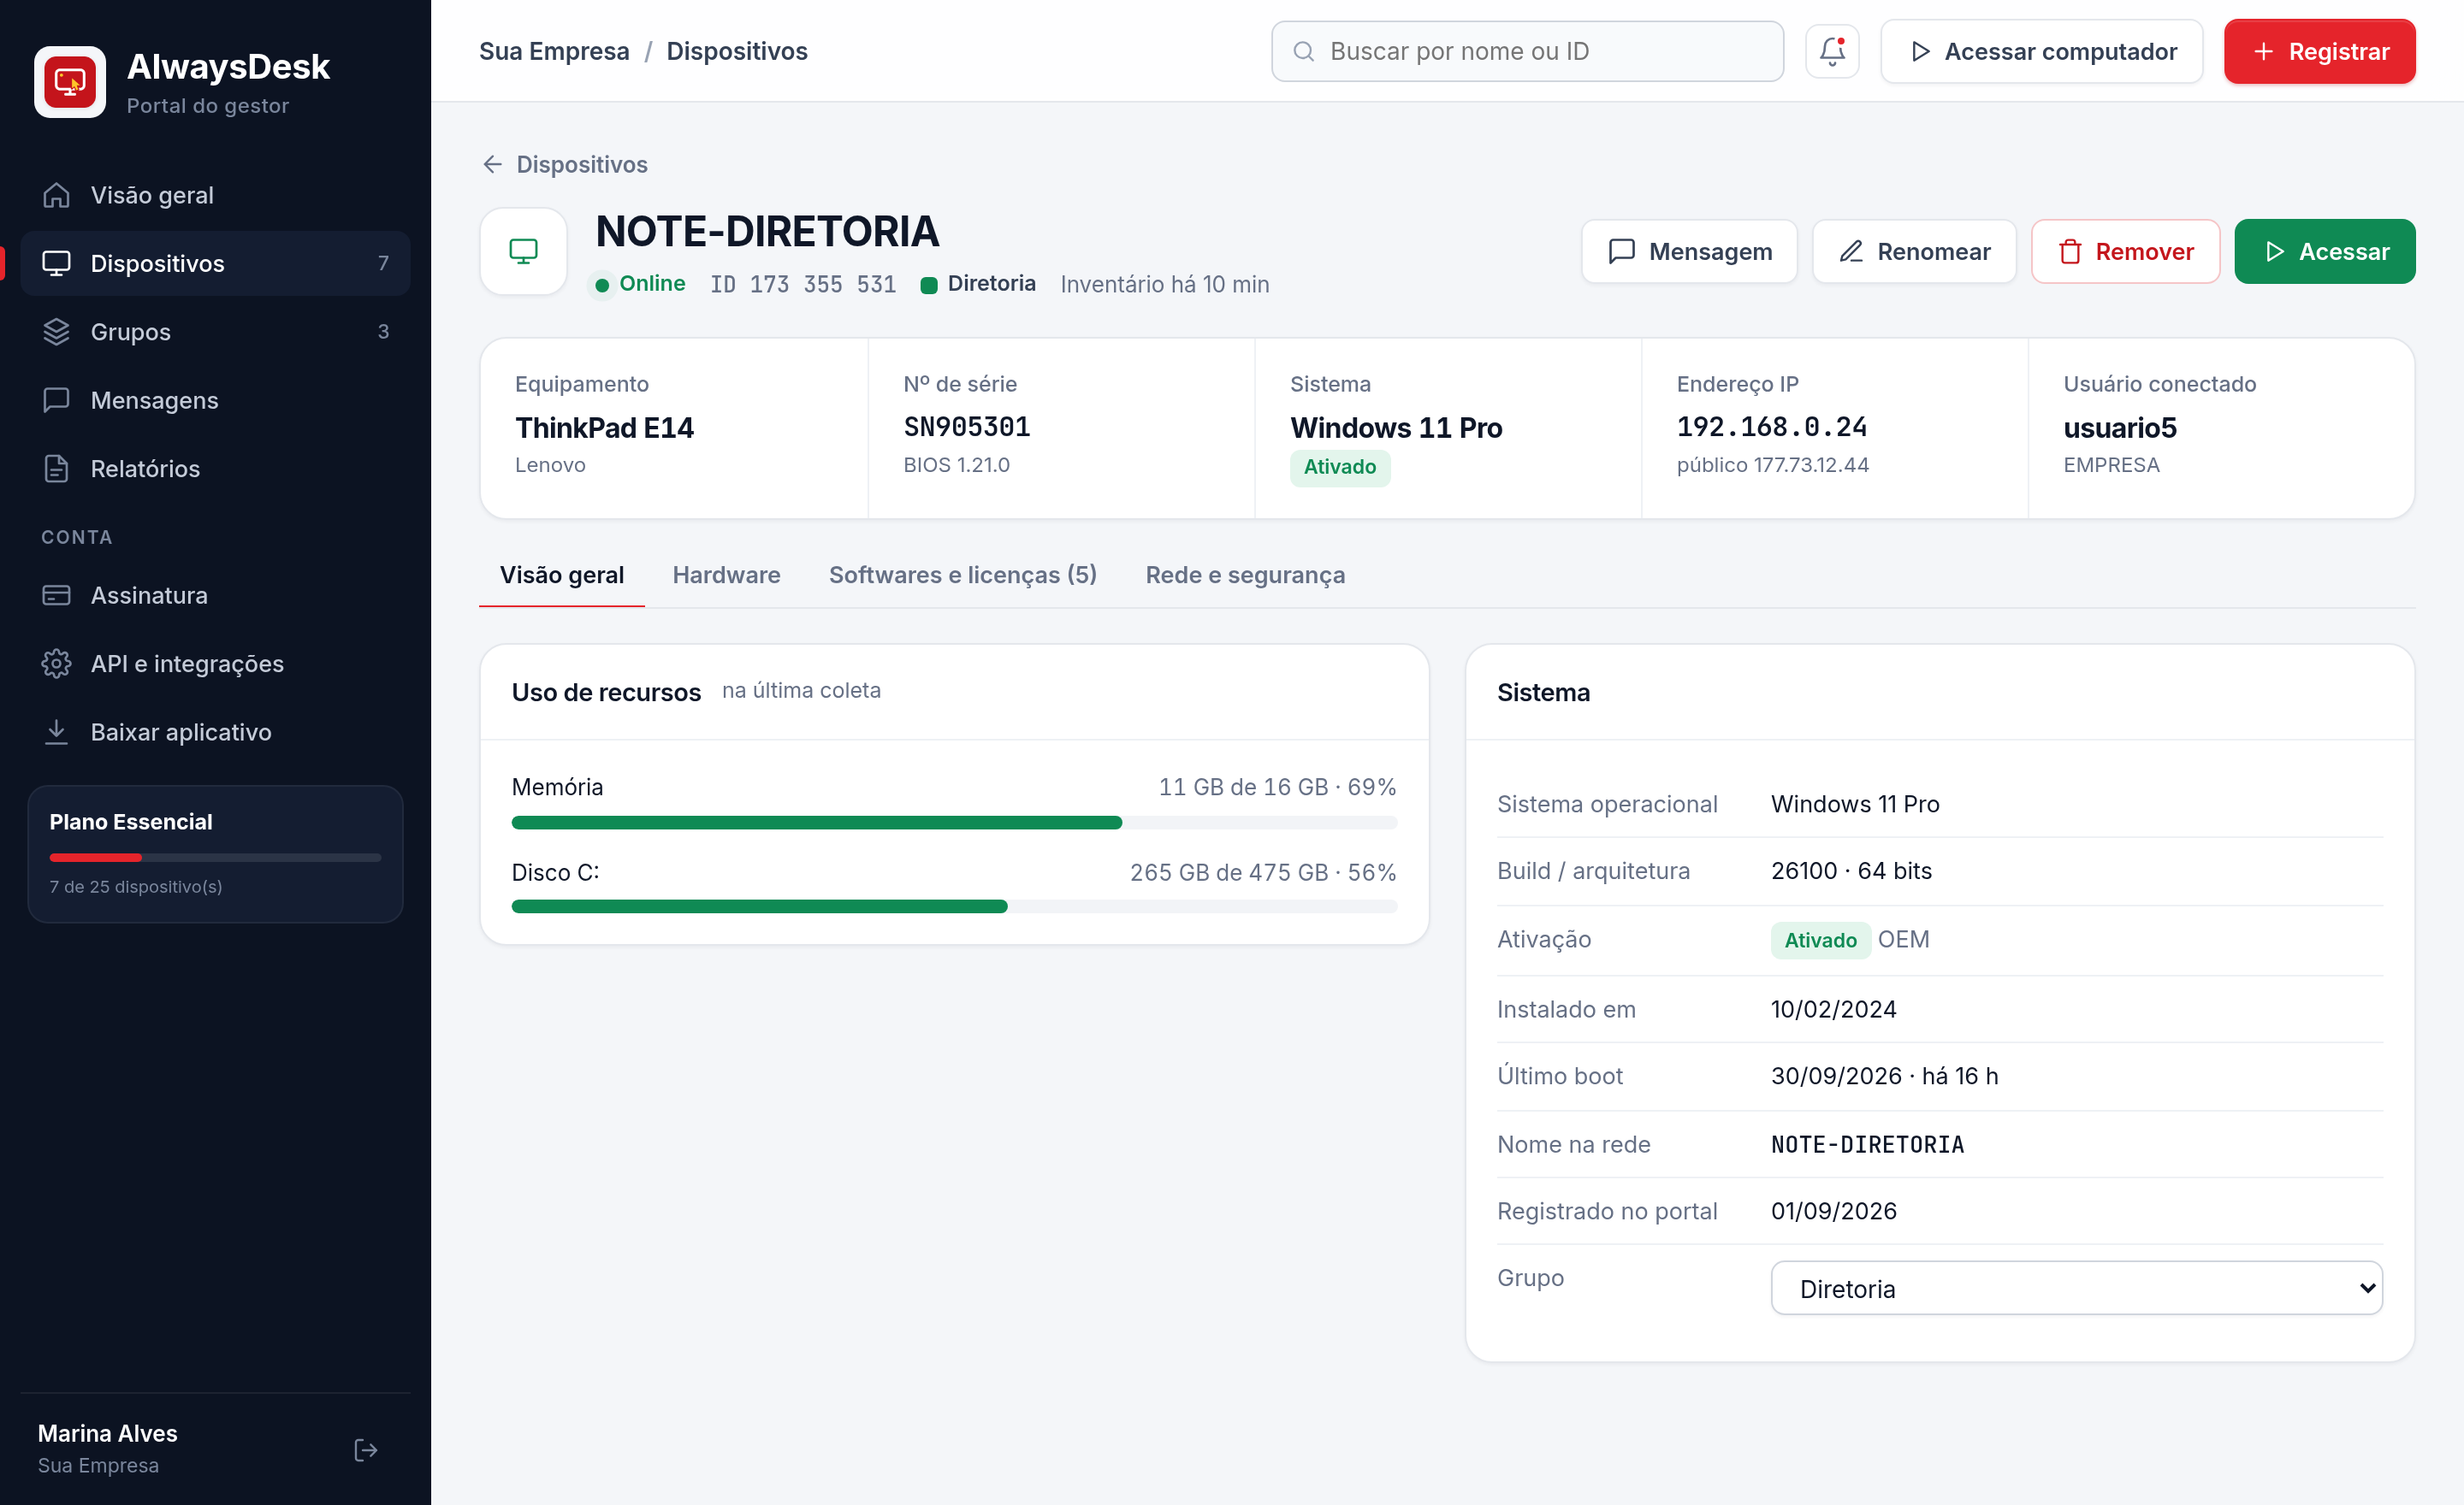Image resolution: width=2464 pixels, height=1505 pixels.
Task: Click the Disco C: usage bar
Action: click(x=954, y=907)
